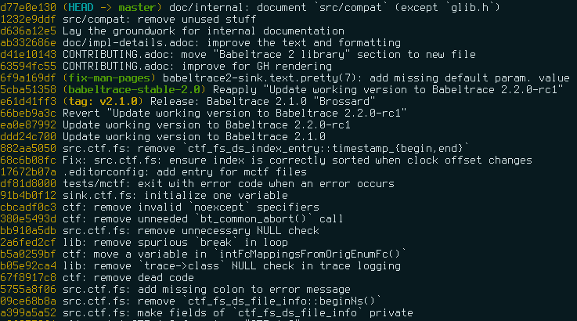Screen dimensions: 577x321
Task: Click commit hash d77e0e130
Action: [28, 7]
